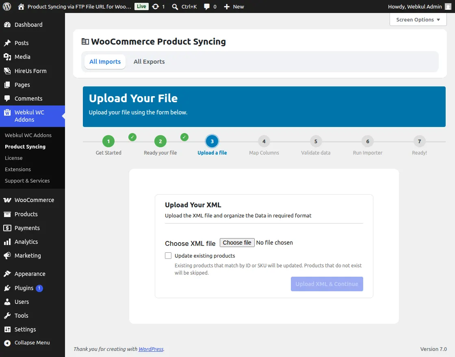Open the Extensions submenu item

(x=18, y=169)
